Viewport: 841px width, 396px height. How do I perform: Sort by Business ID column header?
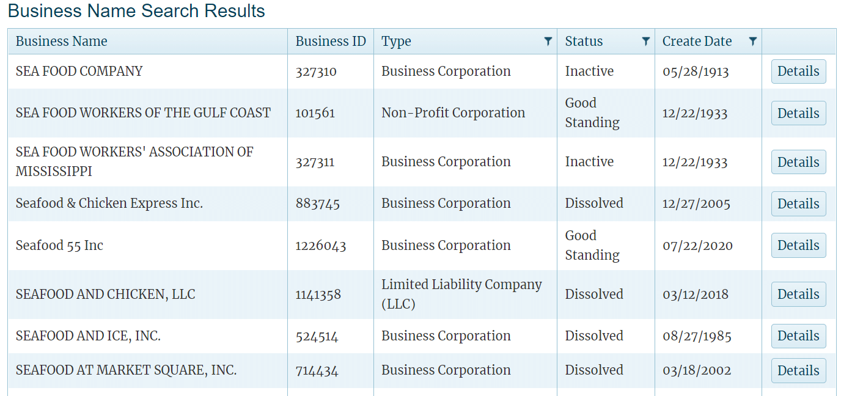(331, 42)
